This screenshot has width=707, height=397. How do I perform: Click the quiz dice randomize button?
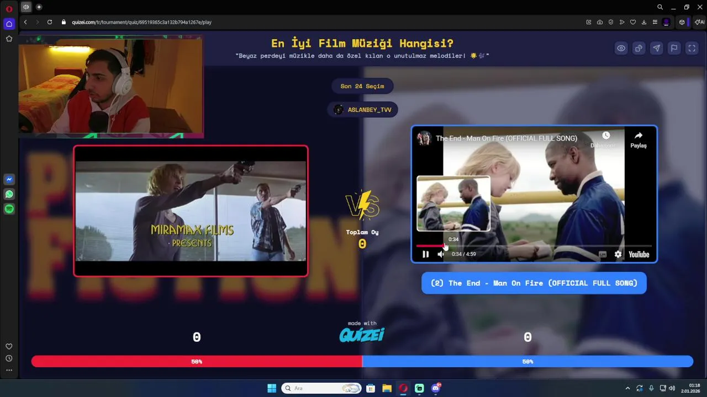click(x=639, y=48)
